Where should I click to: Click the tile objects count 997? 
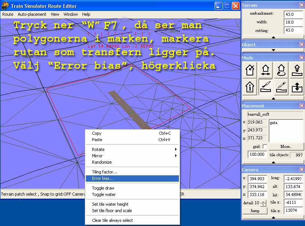[x=296, y=155]
